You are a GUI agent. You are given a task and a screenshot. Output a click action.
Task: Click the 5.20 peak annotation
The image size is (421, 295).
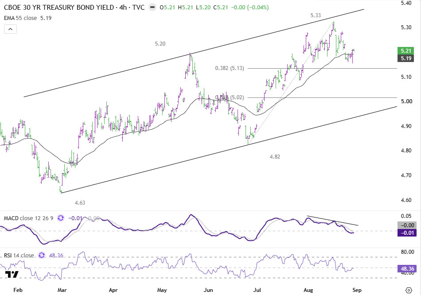(160, 43)
